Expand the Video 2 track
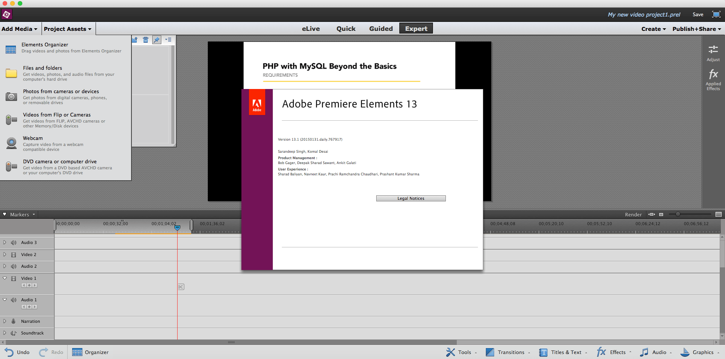This screenshot has width=725, height=359. point(5,255)
